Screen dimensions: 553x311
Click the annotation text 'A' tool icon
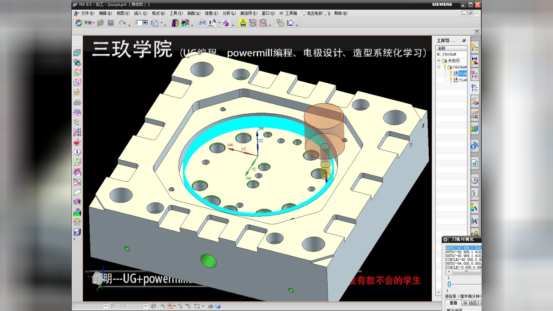pyautogui.click(x=212, y=22)
